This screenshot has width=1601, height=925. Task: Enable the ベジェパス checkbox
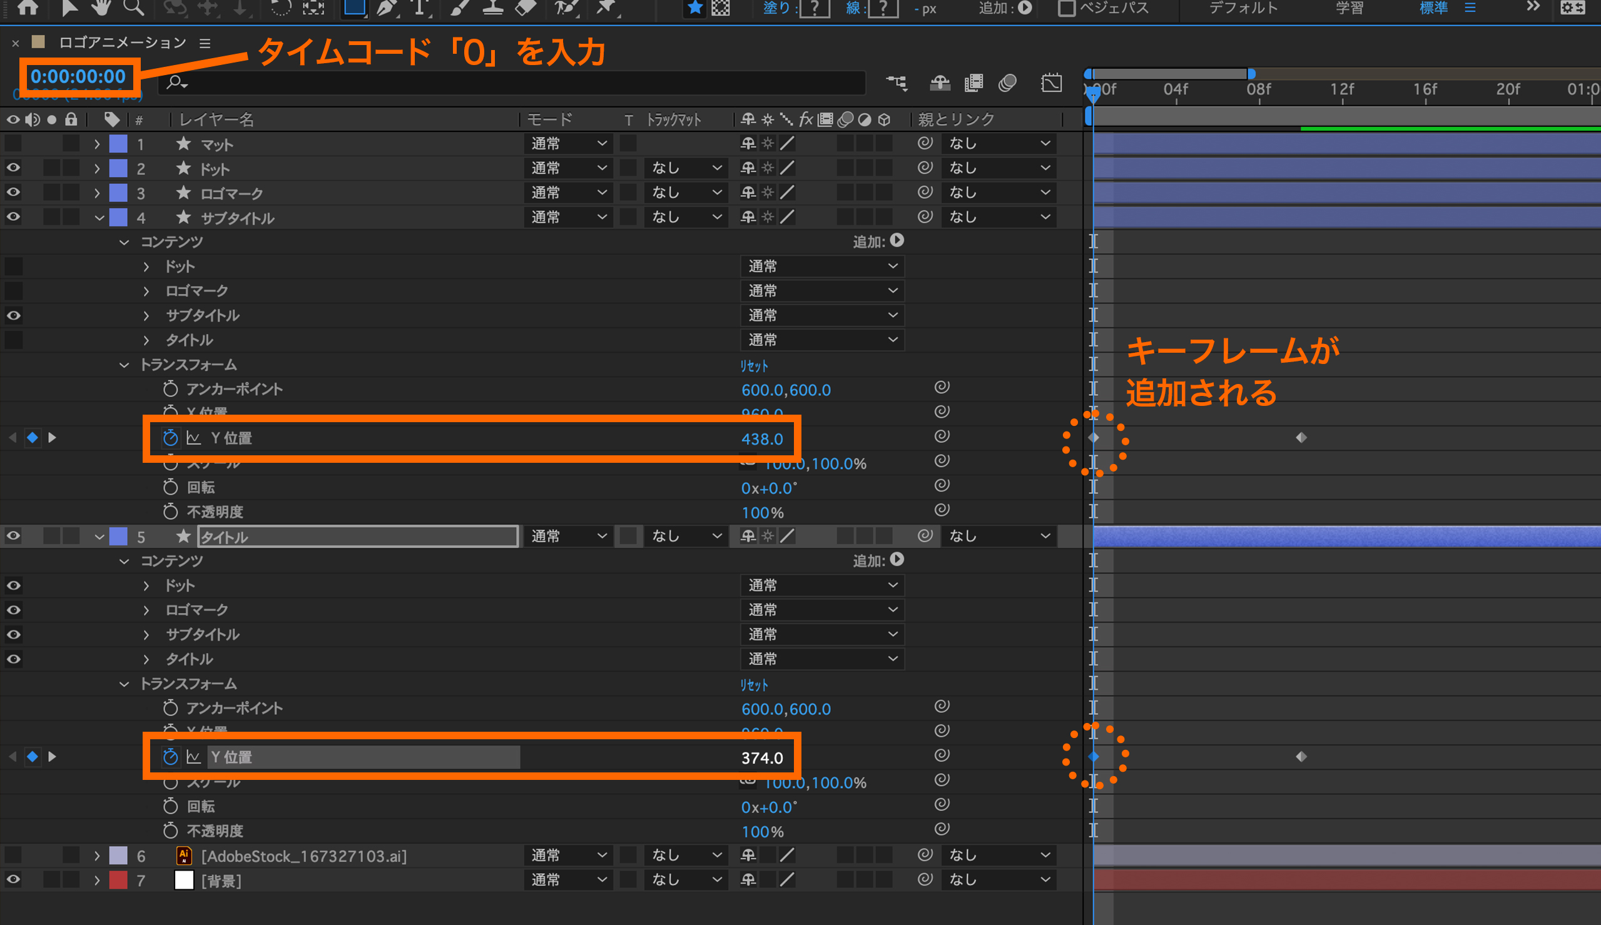[x=1067, y=8]
